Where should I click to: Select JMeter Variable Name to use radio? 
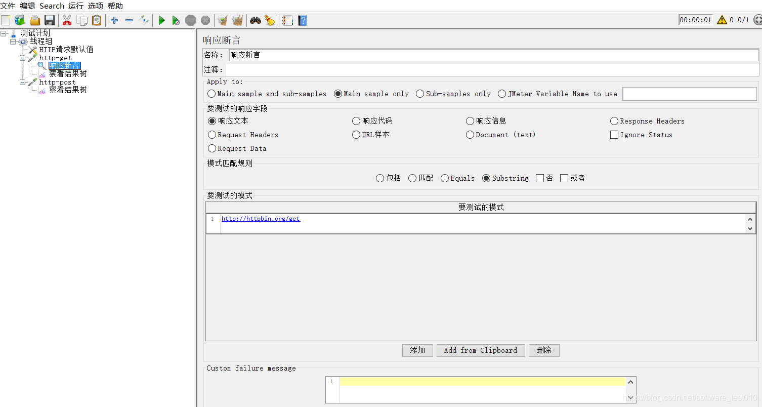502,94
